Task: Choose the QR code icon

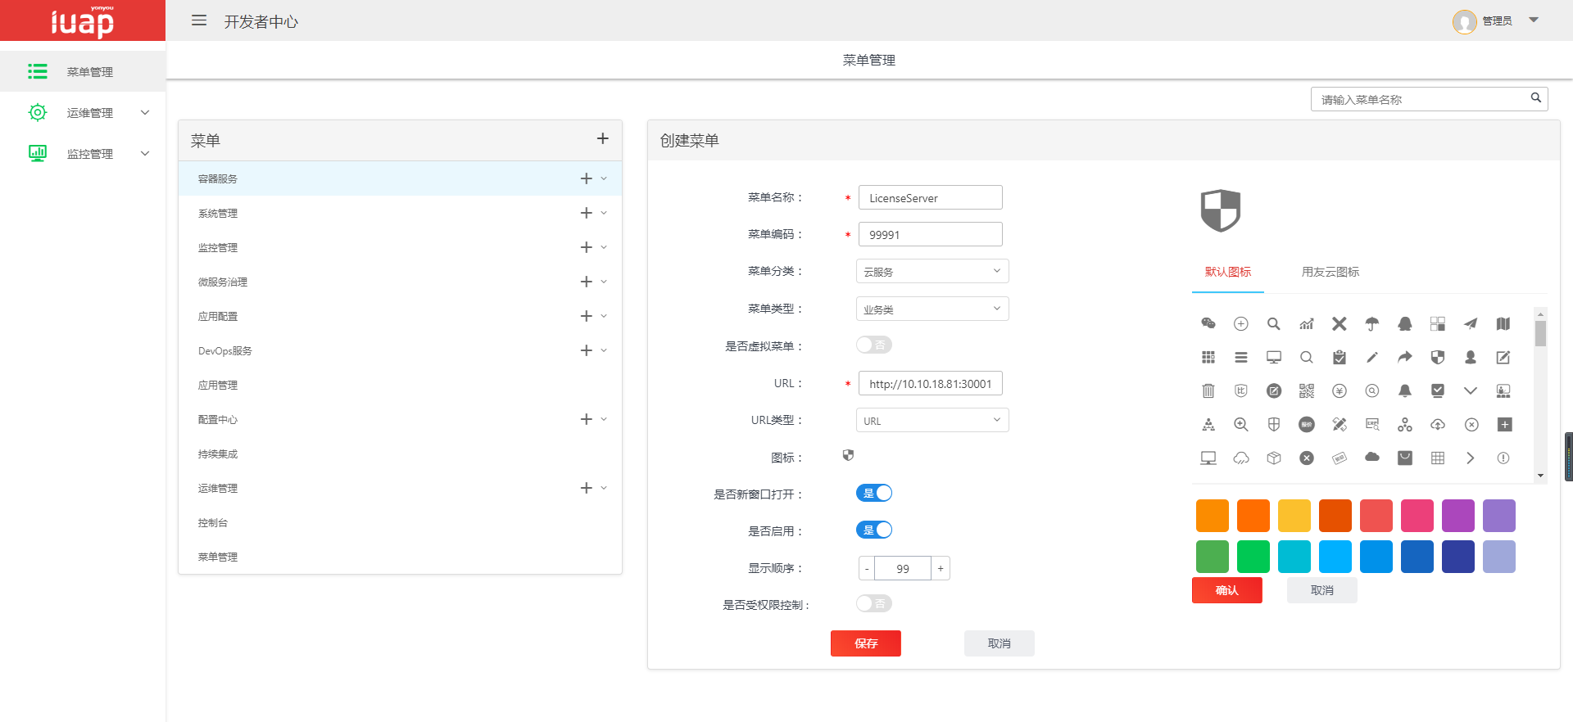Action: point(1306,390)
